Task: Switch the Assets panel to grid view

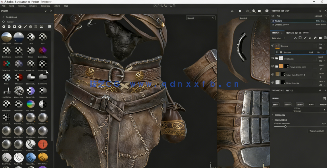Action: [x=49, y=26]
